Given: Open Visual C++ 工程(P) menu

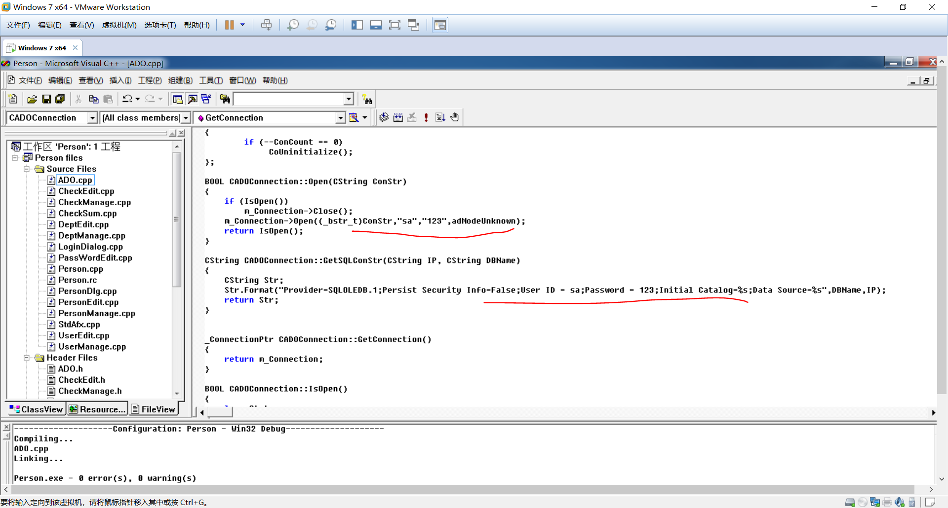Looking at the screenshot, I should (150, 80).
